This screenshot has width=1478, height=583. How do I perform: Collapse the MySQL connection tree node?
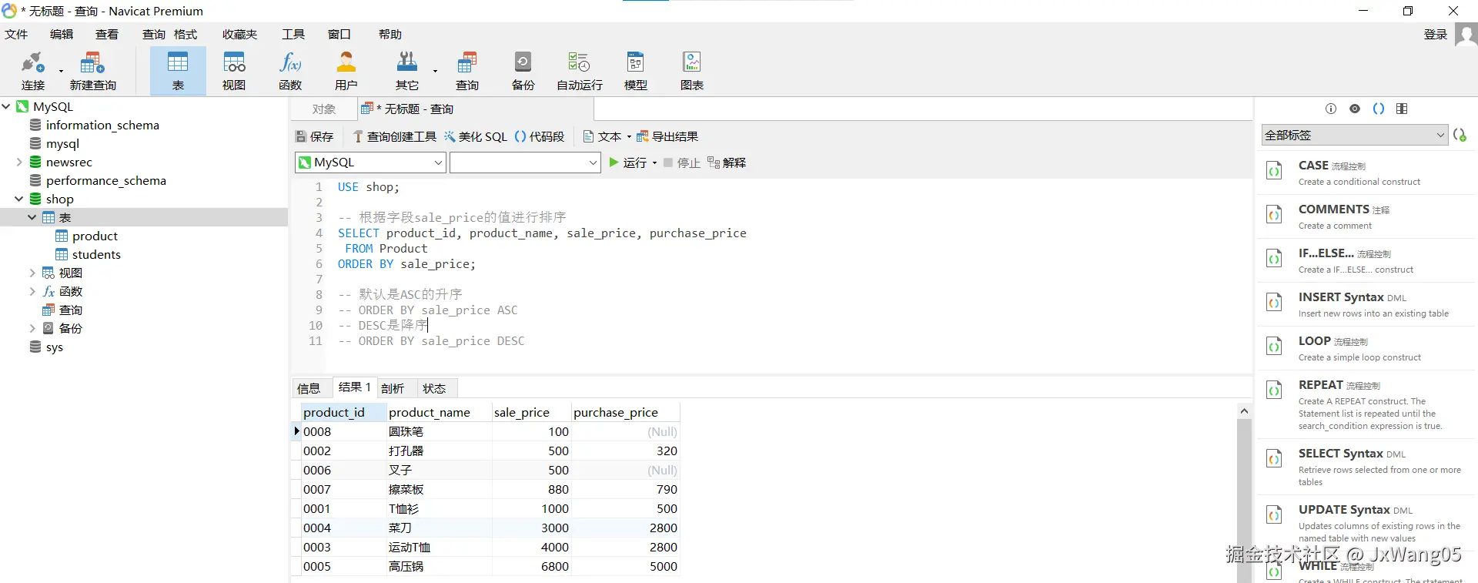[x=6, y=106]
